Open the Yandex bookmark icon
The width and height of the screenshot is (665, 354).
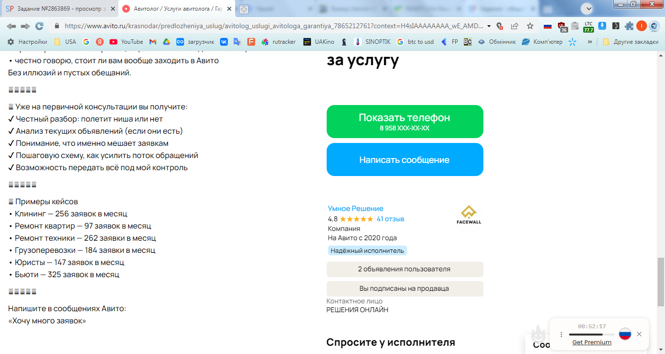pyautogui.click(x=100, y=42)
